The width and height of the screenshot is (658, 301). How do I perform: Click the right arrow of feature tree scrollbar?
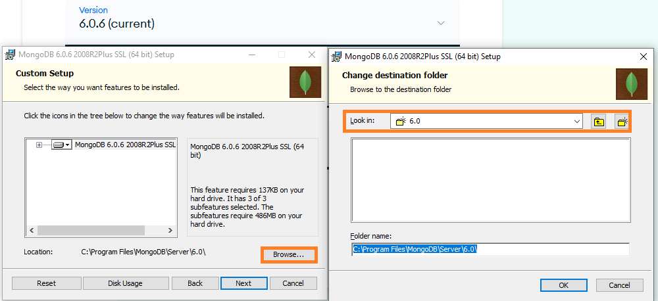pos(170,230)
